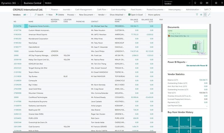Open vendor number 01587796 link
Viewport: 224px width, 133px height.
[17, 30]
